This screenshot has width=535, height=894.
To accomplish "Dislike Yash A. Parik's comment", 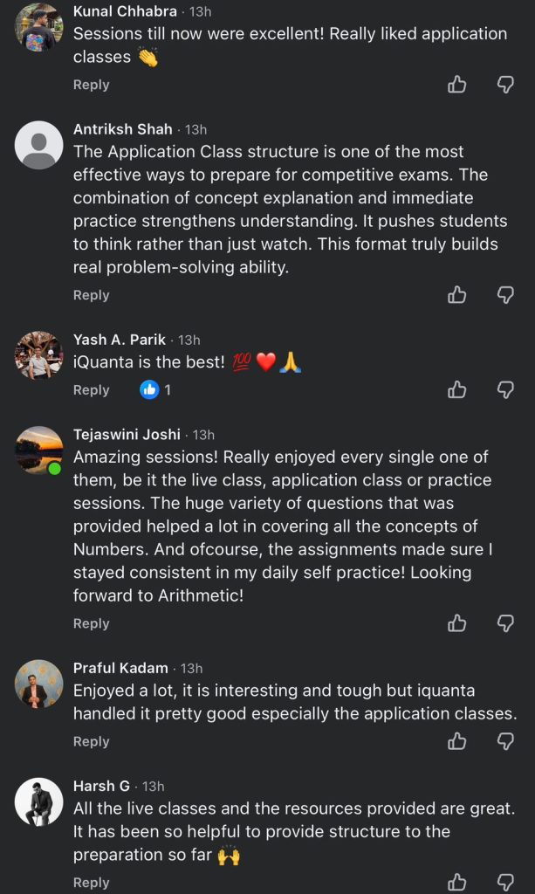I will click(505, 389).
